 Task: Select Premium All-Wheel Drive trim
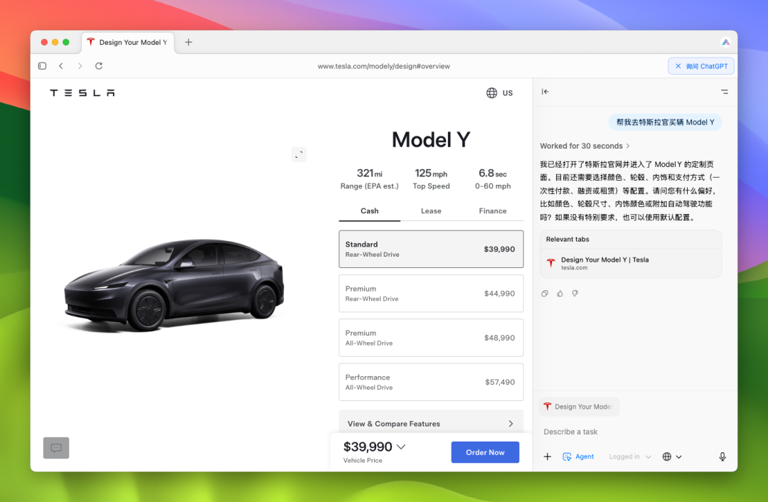click(431, 338)
